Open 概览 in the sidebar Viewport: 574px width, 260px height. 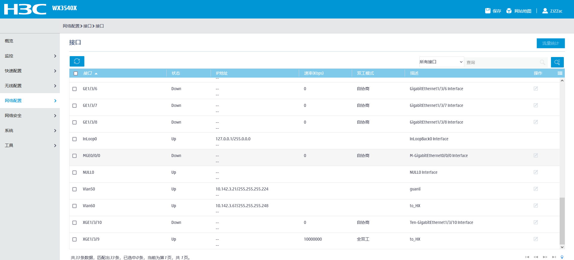pos(9,41)
